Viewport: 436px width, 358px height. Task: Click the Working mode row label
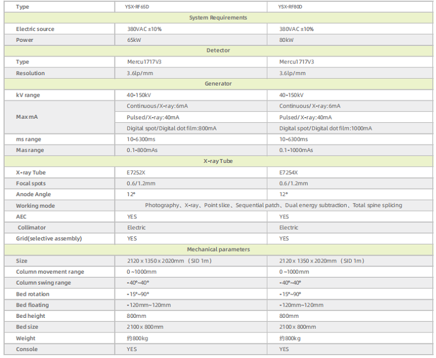pos(35,205)
